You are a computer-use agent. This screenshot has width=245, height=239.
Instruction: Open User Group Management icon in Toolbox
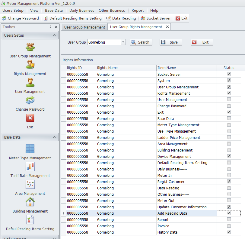[30, 47]
